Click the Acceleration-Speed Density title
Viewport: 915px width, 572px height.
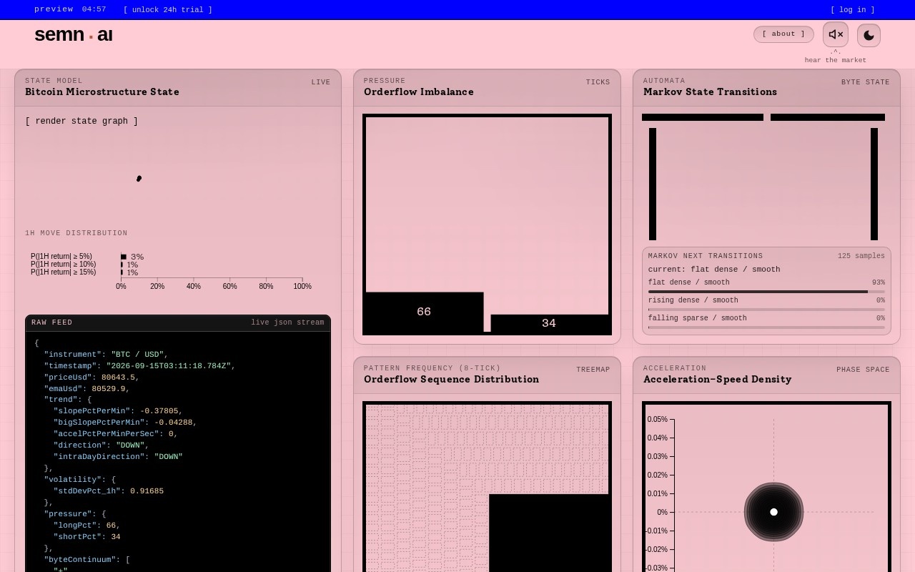click(717, 379)
